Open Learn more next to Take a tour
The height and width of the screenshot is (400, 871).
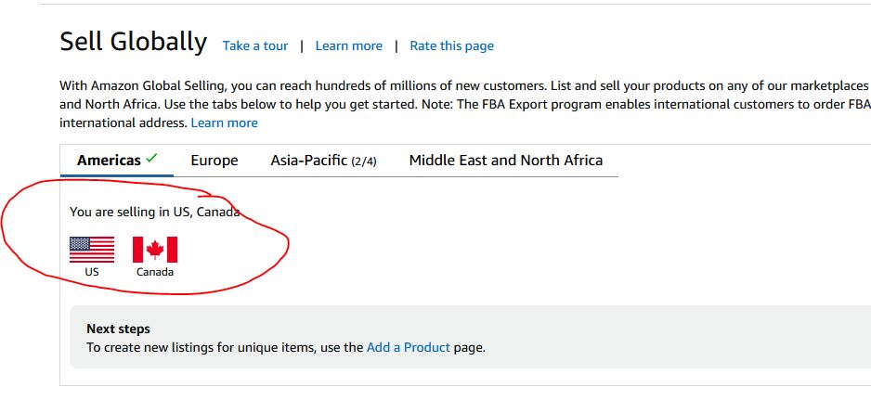coord(349,46)
